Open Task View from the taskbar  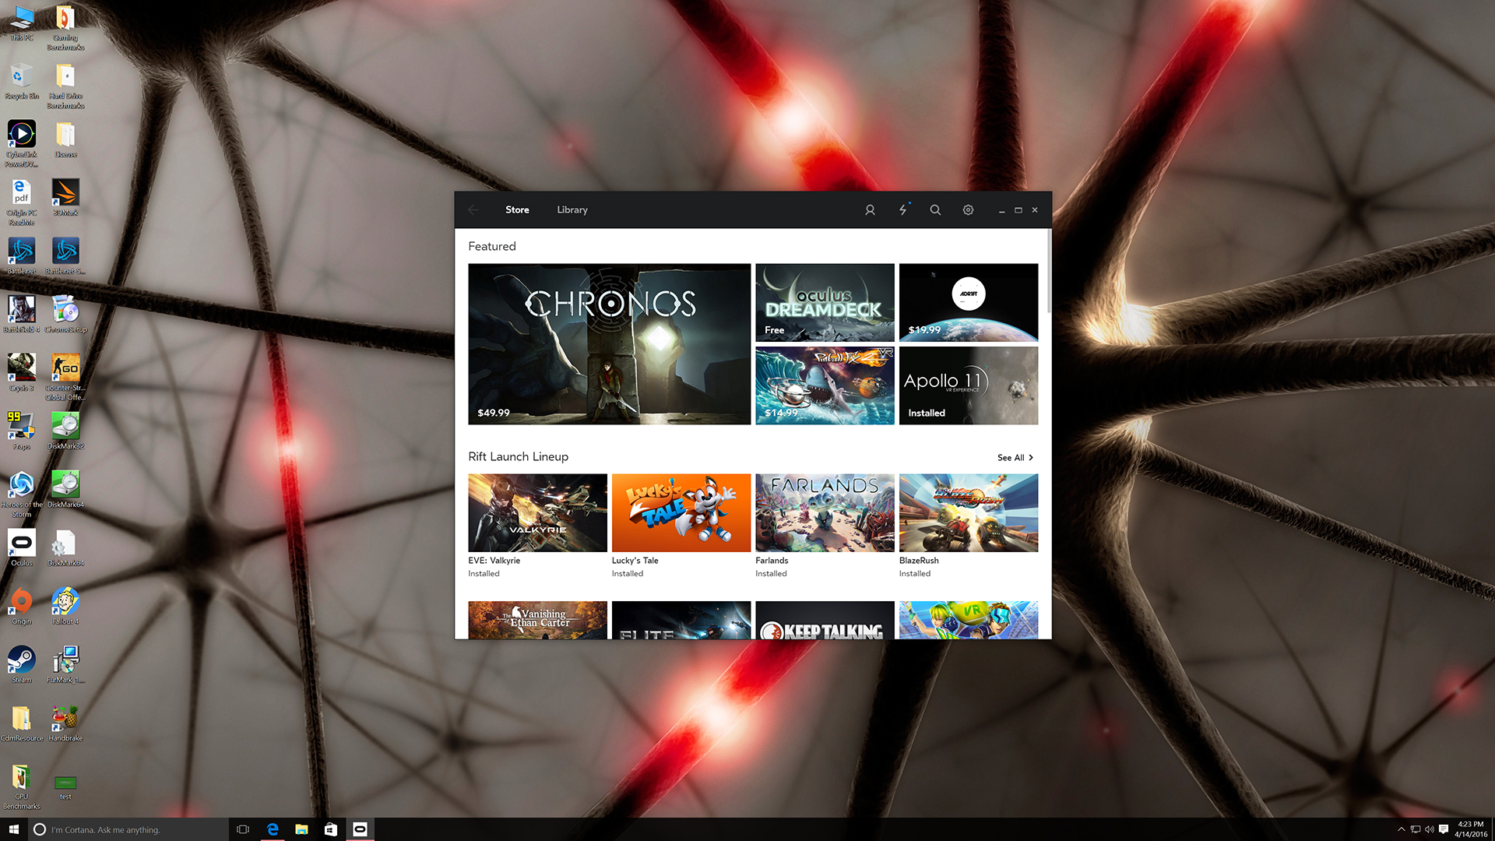pos(243,829)
